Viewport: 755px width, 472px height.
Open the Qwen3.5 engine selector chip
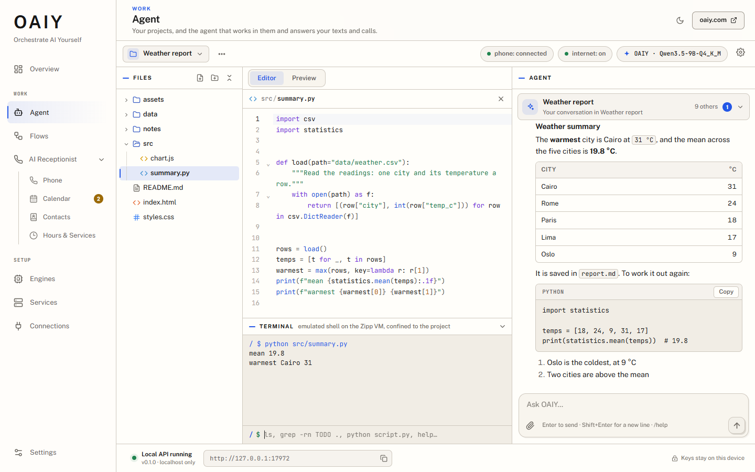pos(672,53)
